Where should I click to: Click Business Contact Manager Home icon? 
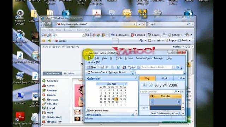click(x=89, y=72)
